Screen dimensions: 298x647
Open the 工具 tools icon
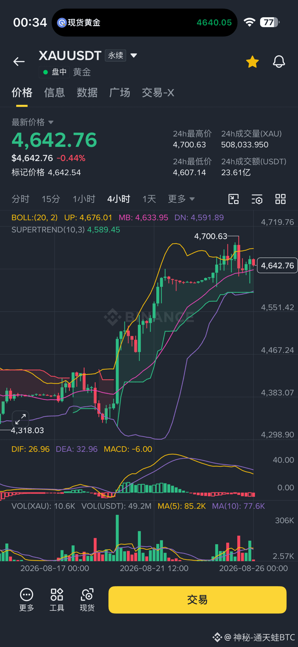(x=57, y=600)
